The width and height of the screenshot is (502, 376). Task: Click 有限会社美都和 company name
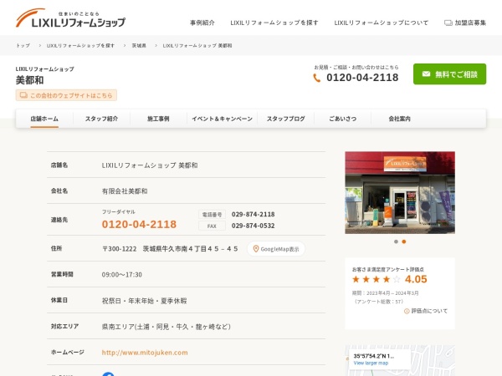(x=125, y=191)
